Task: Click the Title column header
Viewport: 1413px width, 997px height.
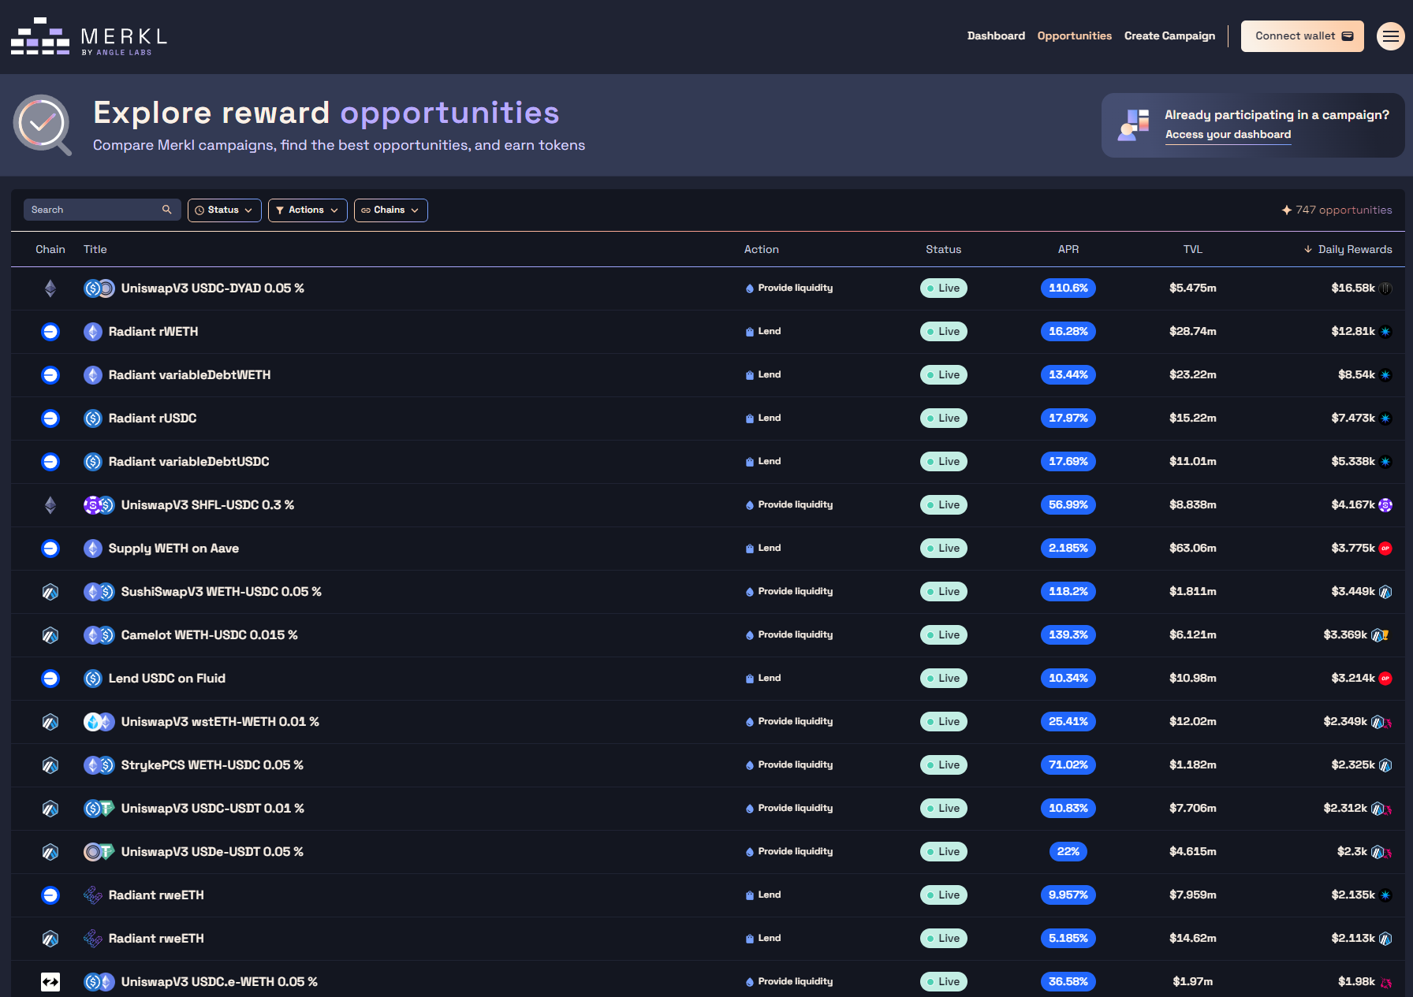Action: click(95, 249)
